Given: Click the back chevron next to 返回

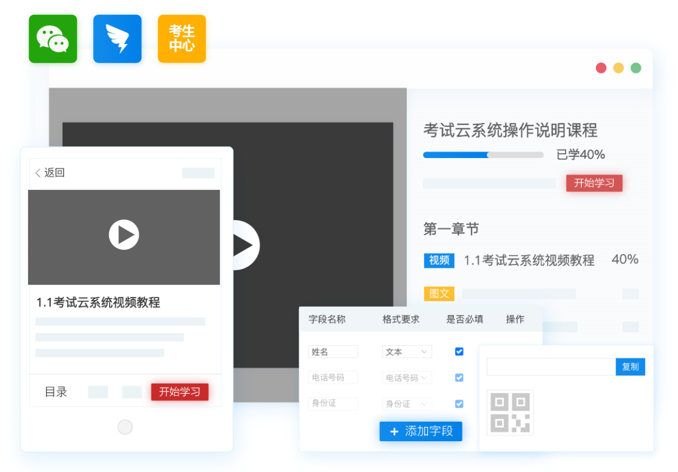Looking at the screenshot, I should coord(38,173).
